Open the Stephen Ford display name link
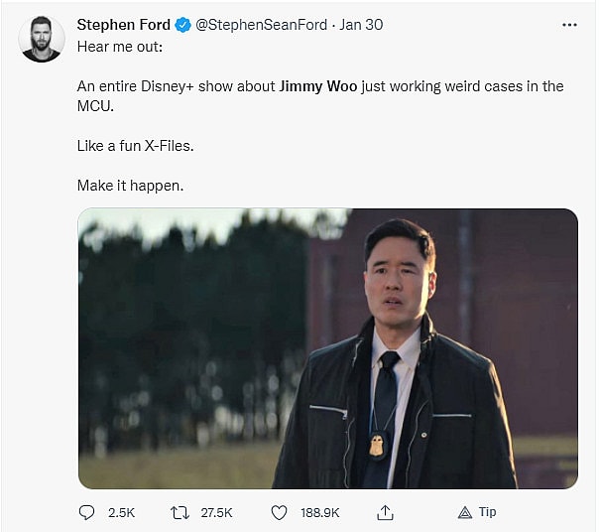The image size is (599, 532). [124, 25]
